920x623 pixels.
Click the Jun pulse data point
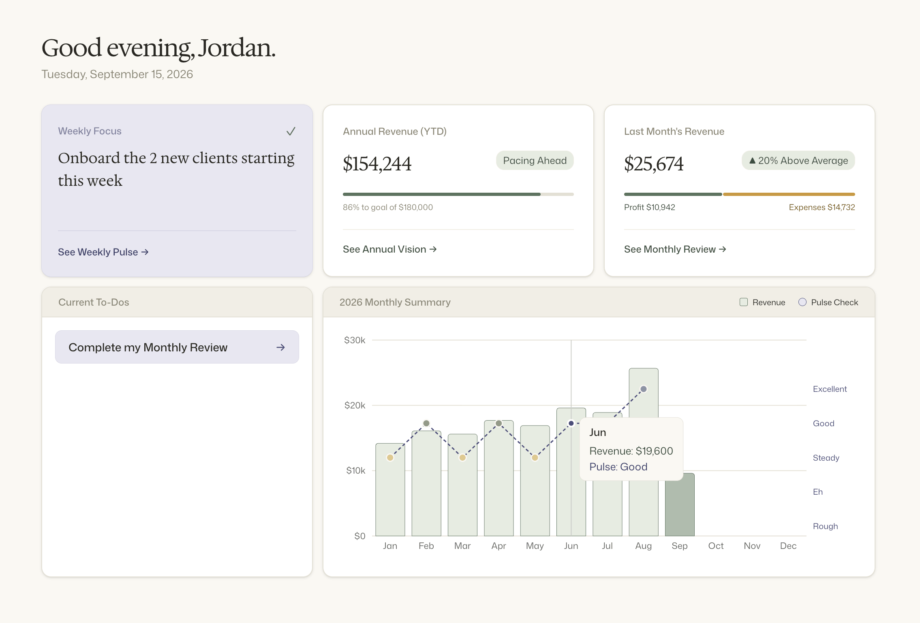571,423
